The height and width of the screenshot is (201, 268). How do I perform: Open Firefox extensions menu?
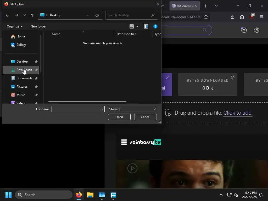pyautogui.click(x=242, y=17)
